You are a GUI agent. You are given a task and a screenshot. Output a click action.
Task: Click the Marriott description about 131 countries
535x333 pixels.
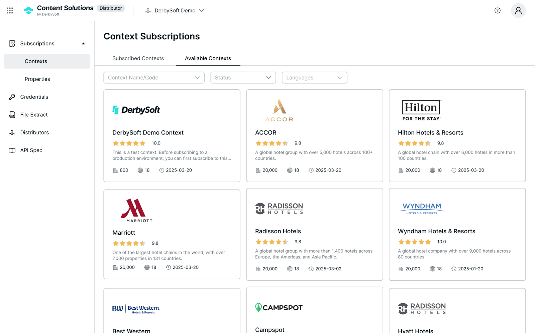point(169,256)
